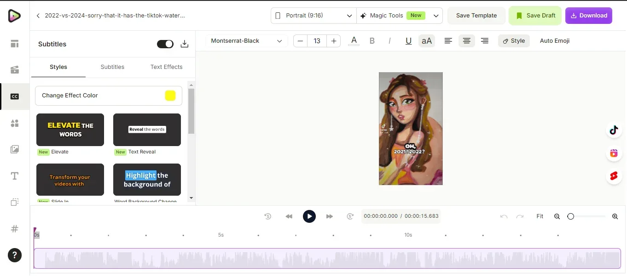627x277 pixels.
Task: Click the Save Draft button
Action: tap(535, 16)
